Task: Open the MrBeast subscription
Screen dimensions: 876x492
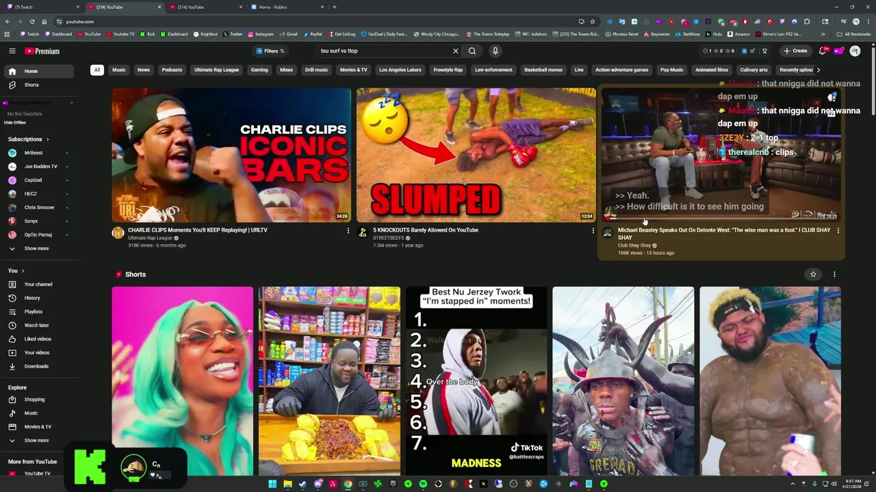Action: [x=39, y=153]
